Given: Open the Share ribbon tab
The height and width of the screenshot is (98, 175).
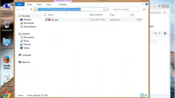Looking at the screenshot, I should (x=39, y=4).
